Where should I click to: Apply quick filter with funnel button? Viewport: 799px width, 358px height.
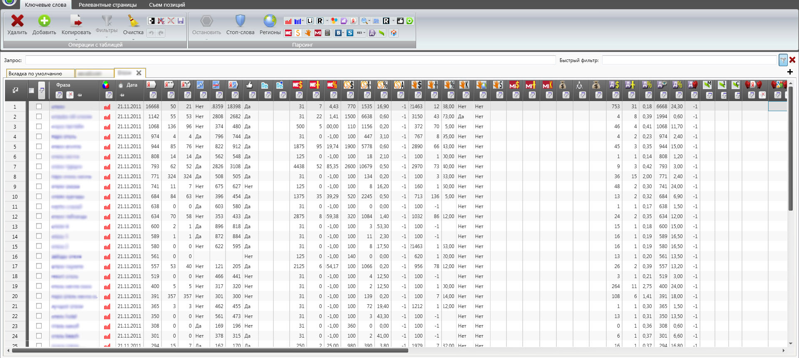(783, 60)
